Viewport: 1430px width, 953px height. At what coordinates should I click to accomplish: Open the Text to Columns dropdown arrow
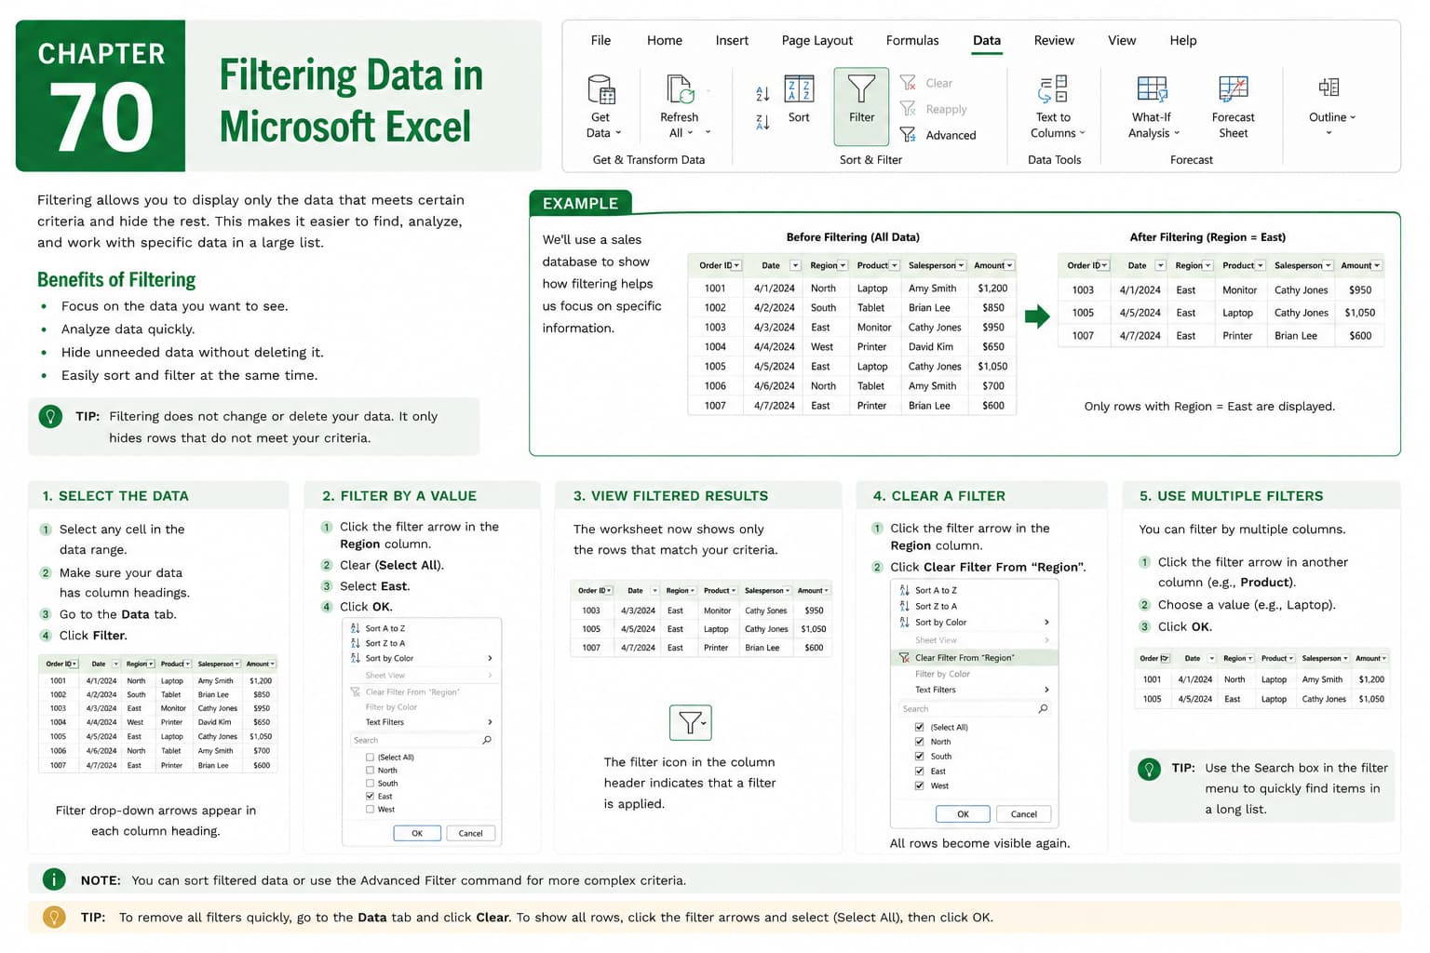pos(1083,133)
